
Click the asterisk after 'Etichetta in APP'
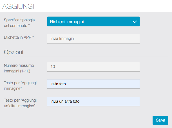click(33, 37)
